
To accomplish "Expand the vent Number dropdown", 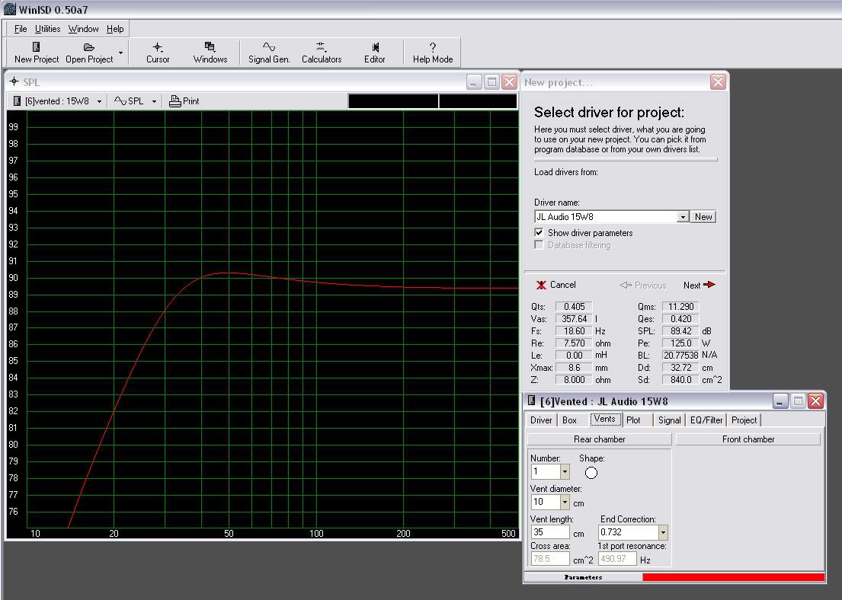I will pyautogui.click(x=565, y=472).
